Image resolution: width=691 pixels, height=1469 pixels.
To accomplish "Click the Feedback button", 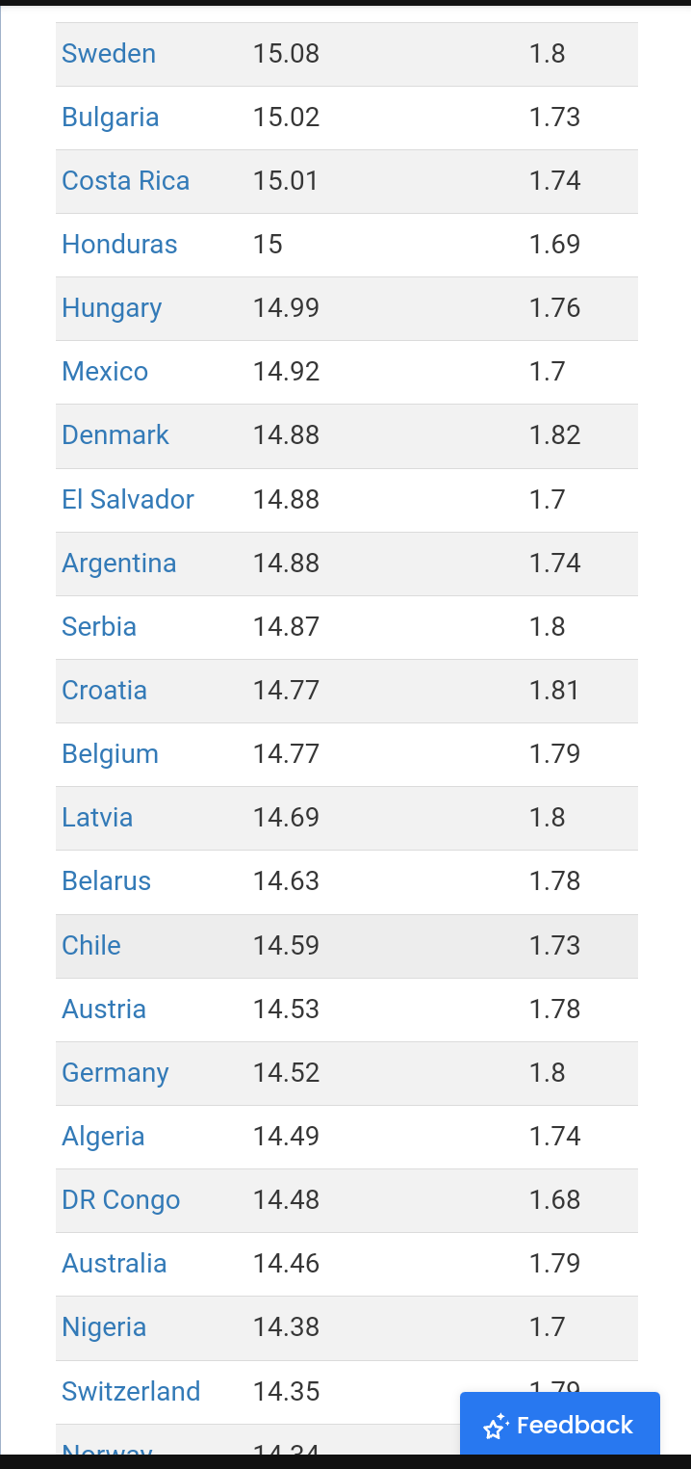I will [559, 1424].
